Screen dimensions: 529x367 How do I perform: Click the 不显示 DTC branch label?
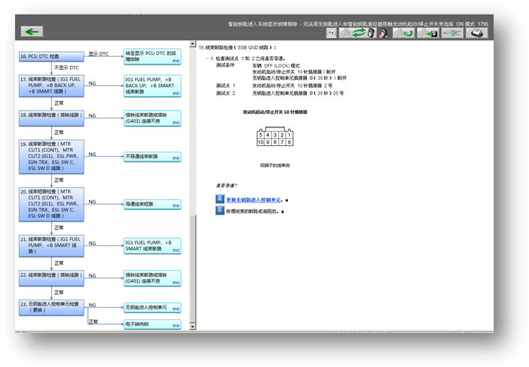[67, 68]
